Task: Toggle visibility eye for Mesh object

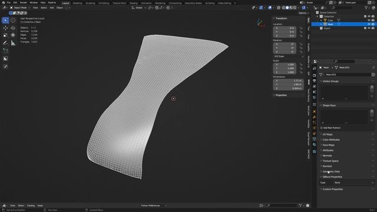Action: click(x=369, y=24)
